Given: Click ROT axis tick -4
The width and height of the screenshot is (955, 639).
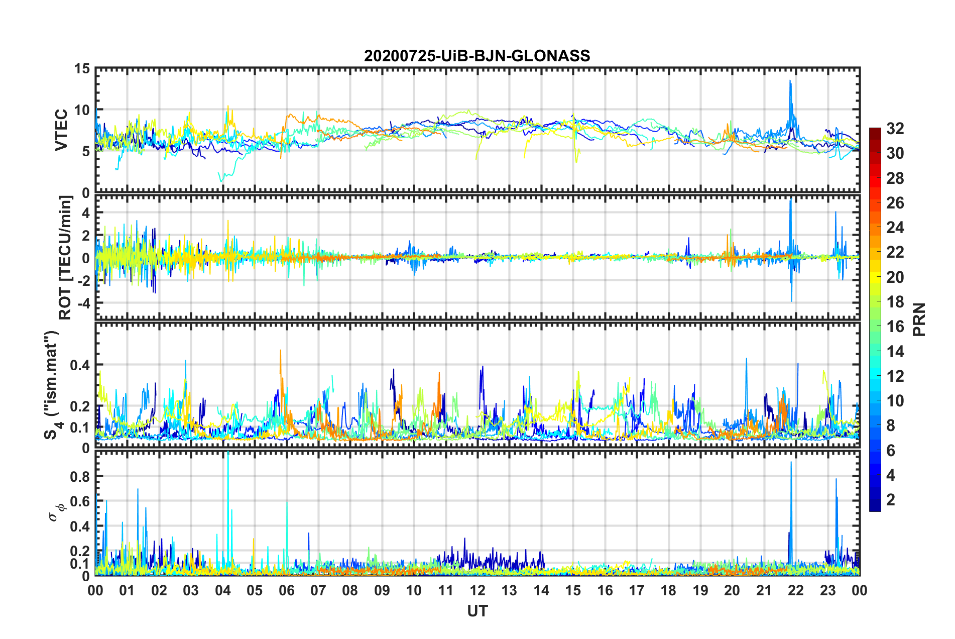Looking at the screenshot, I should [84, 303].
